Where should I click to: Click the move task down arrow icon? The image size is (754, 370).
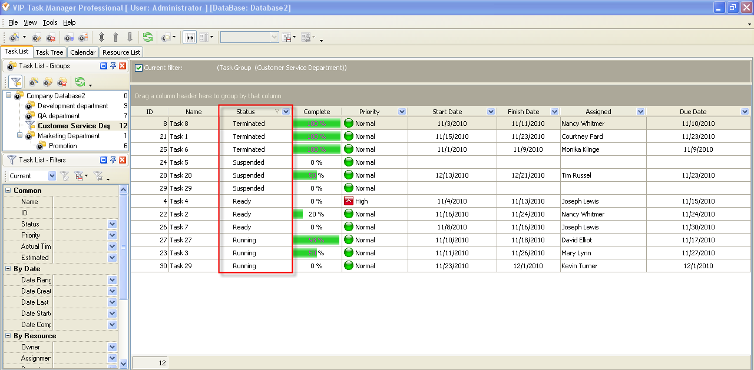point(130,38)
